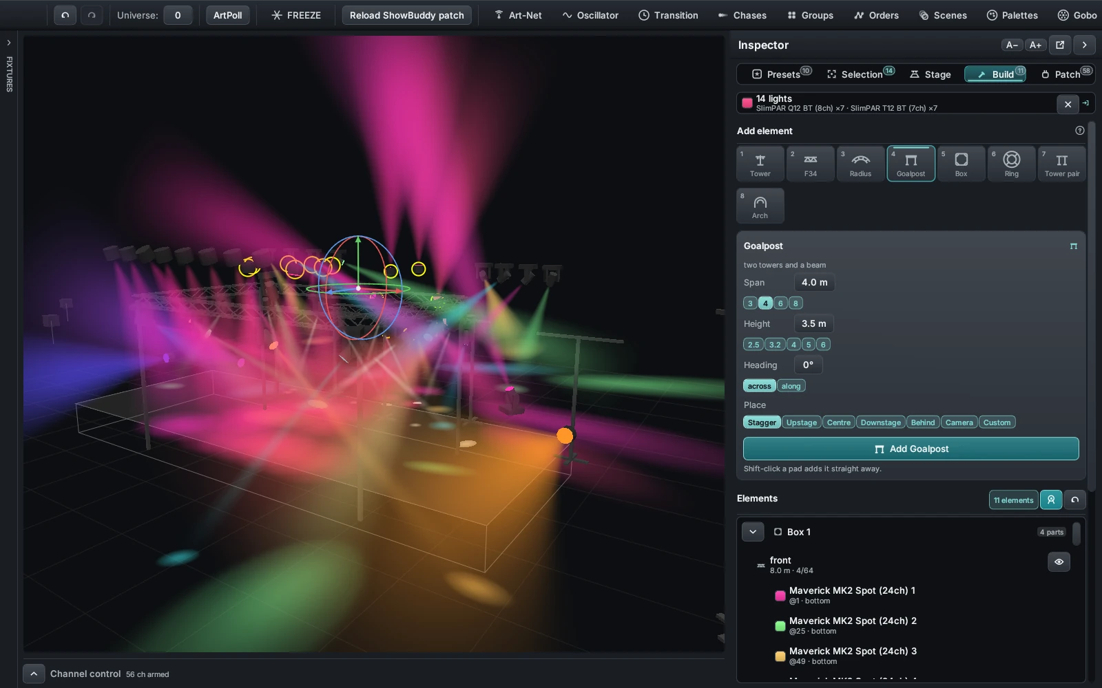Click Reload ShowBuddy patch

pyautogui.click(x=407, y=15)
